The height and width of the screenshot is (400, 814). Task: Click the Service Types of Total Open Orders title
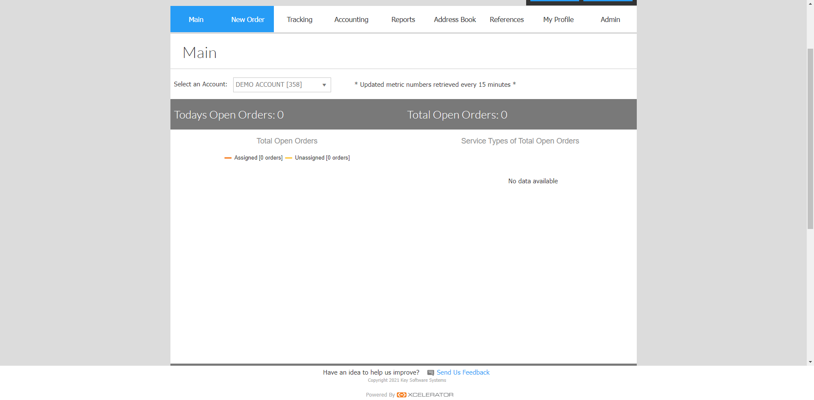[520, 141]
